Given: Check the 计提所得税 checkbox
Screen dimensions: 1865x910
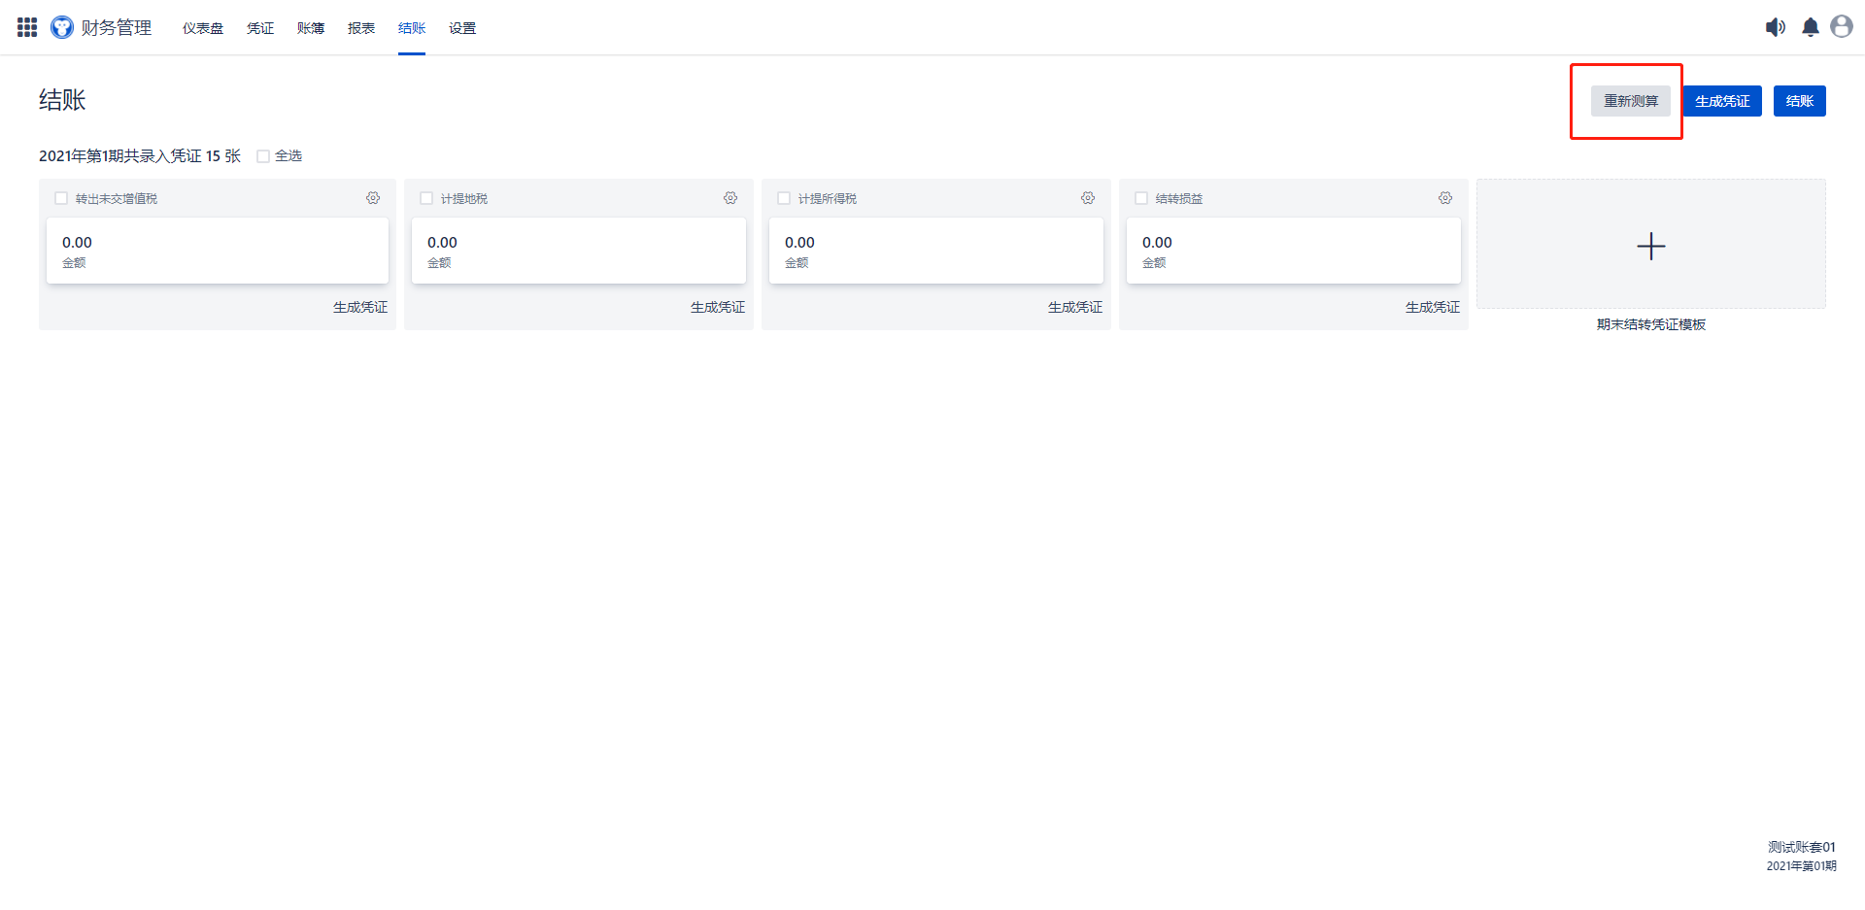Looking at the screenshot, I should pyautogui.click(x=784, y=198).
